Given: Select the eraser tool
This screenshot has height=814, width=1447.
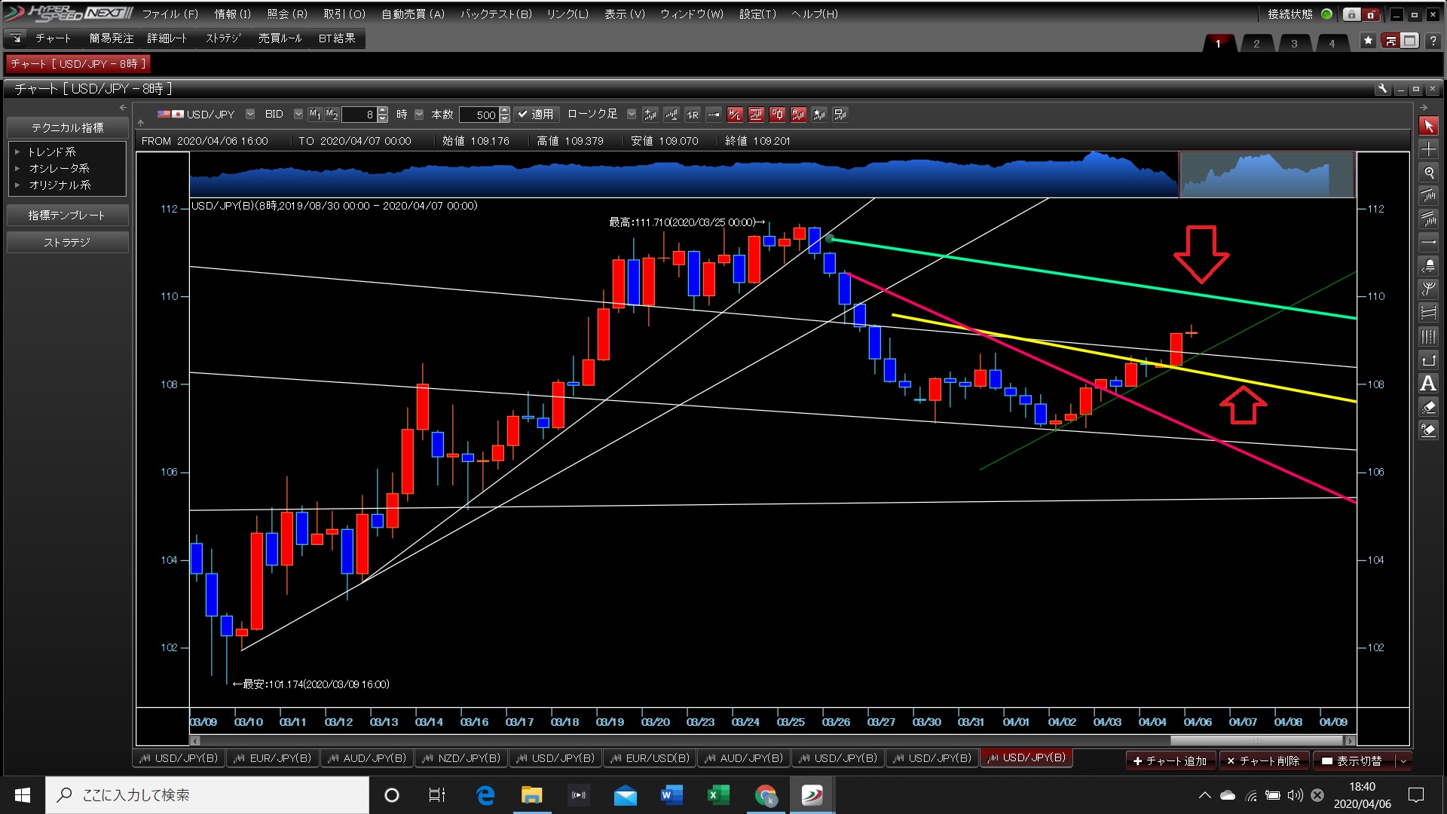Looking at the screenshot, I should [x=1428, y=407].
